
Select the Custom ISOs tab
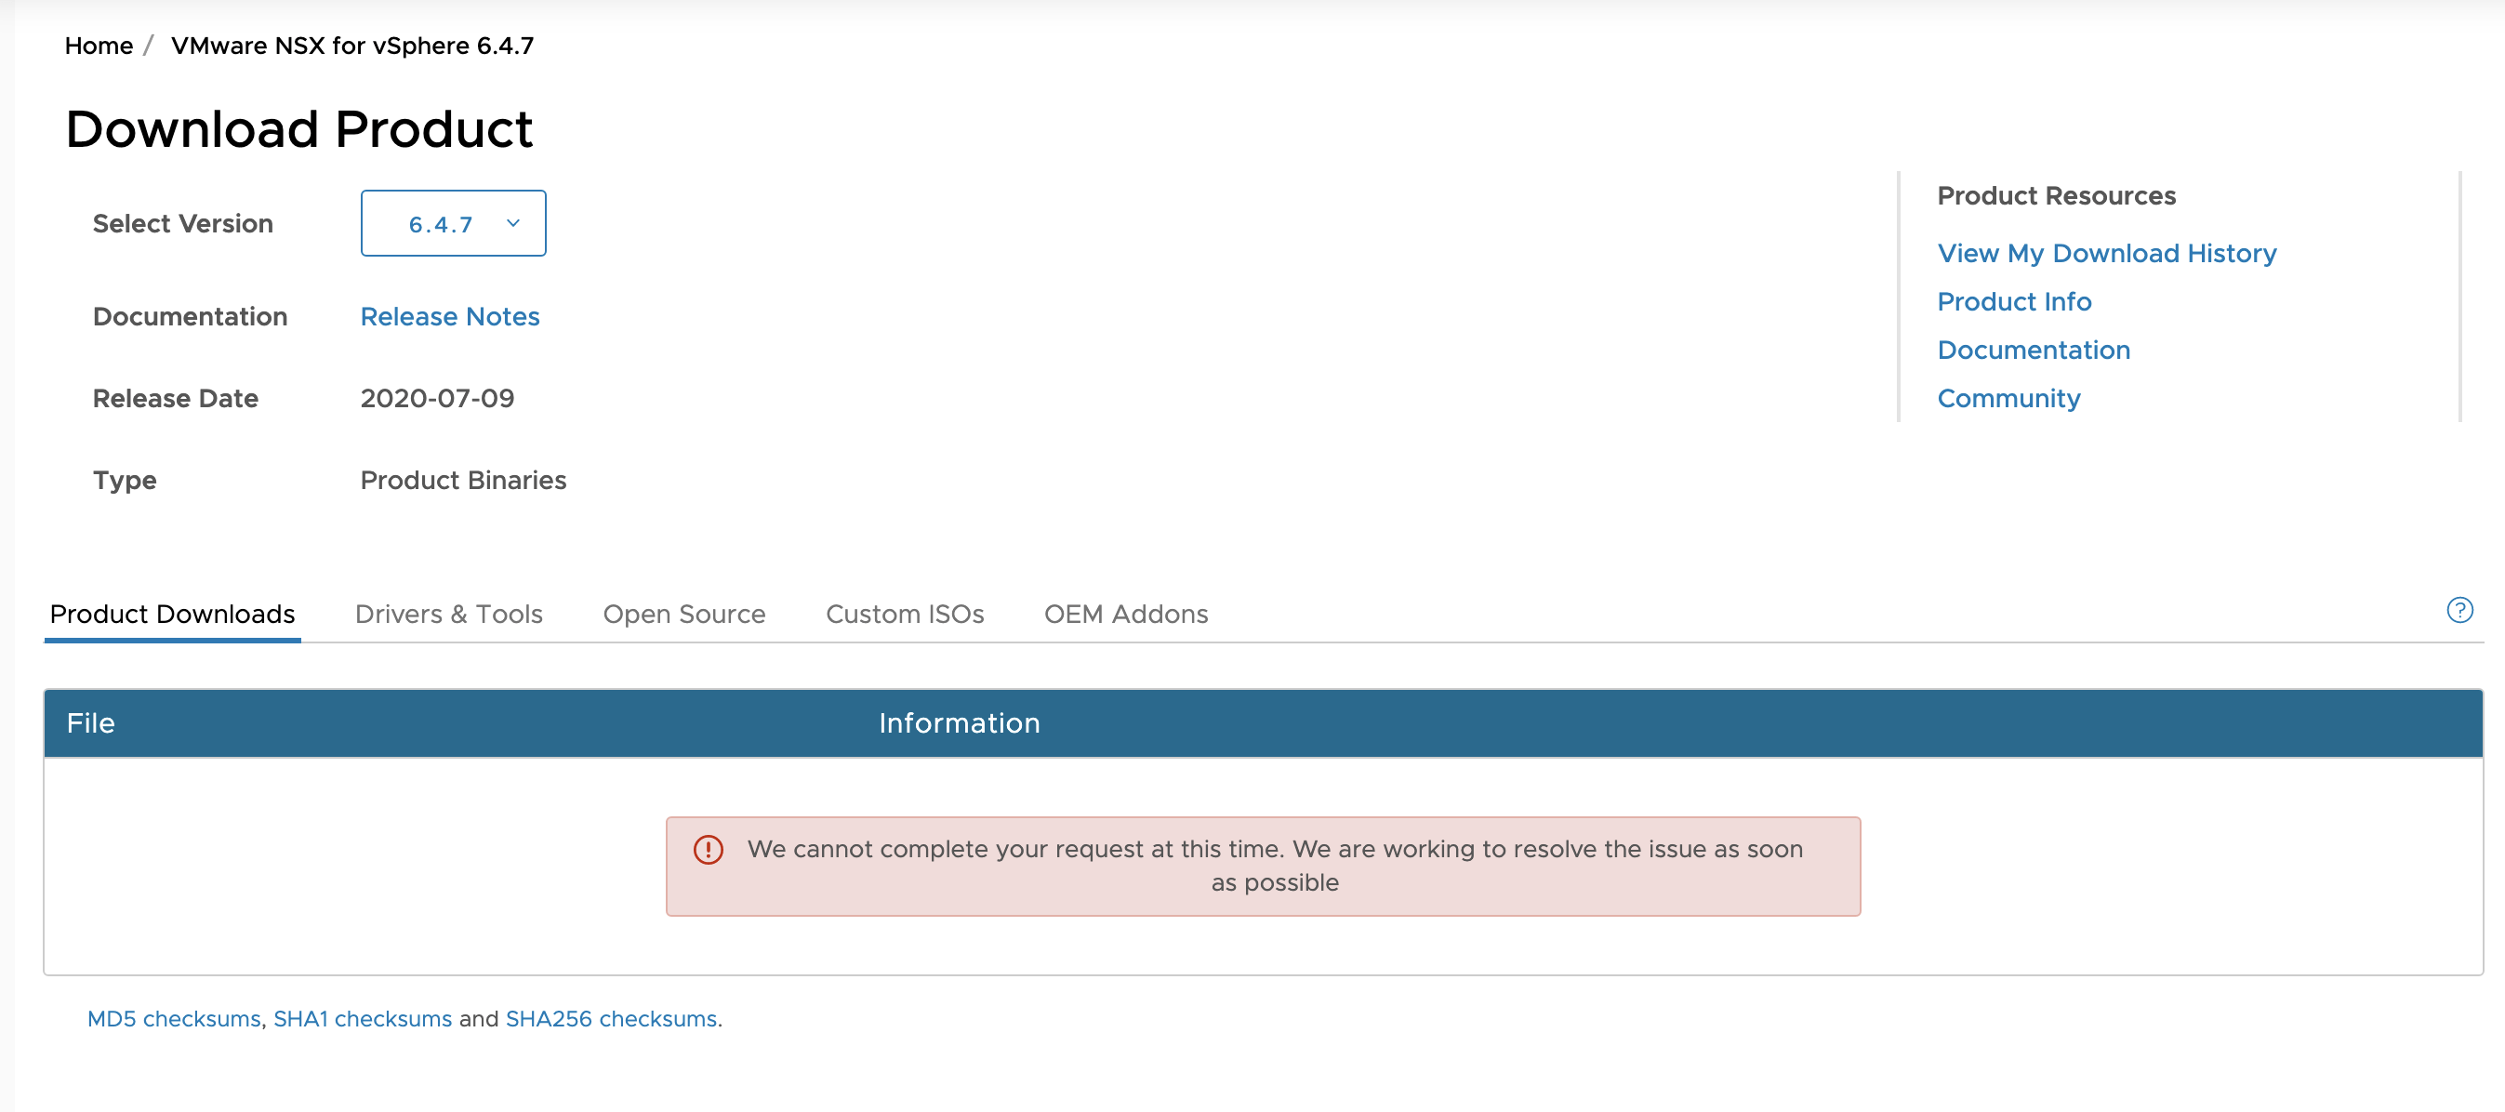[905, 615]
